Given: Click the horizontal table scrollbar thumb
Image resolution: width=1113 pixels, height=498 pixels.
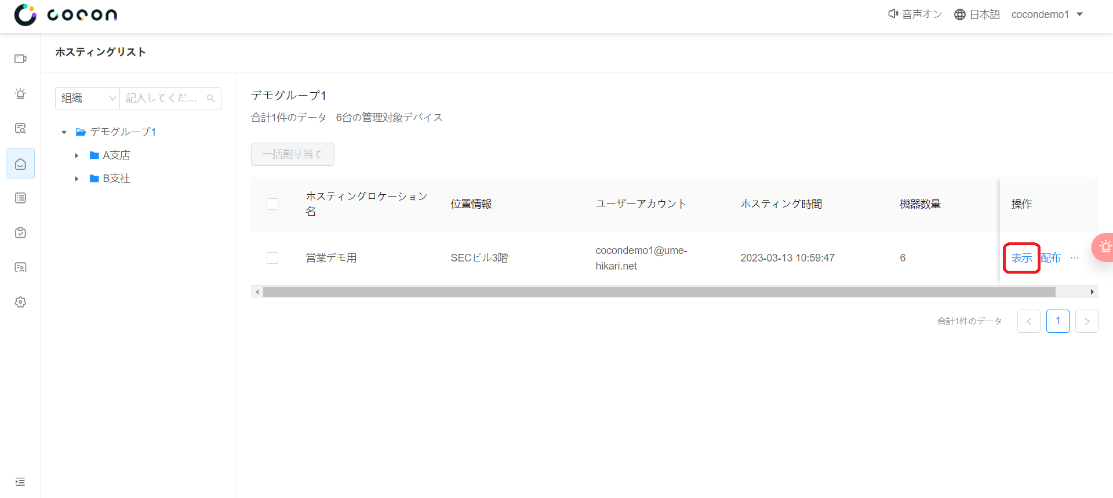Looking at the screenshot, I should (659, 292).
